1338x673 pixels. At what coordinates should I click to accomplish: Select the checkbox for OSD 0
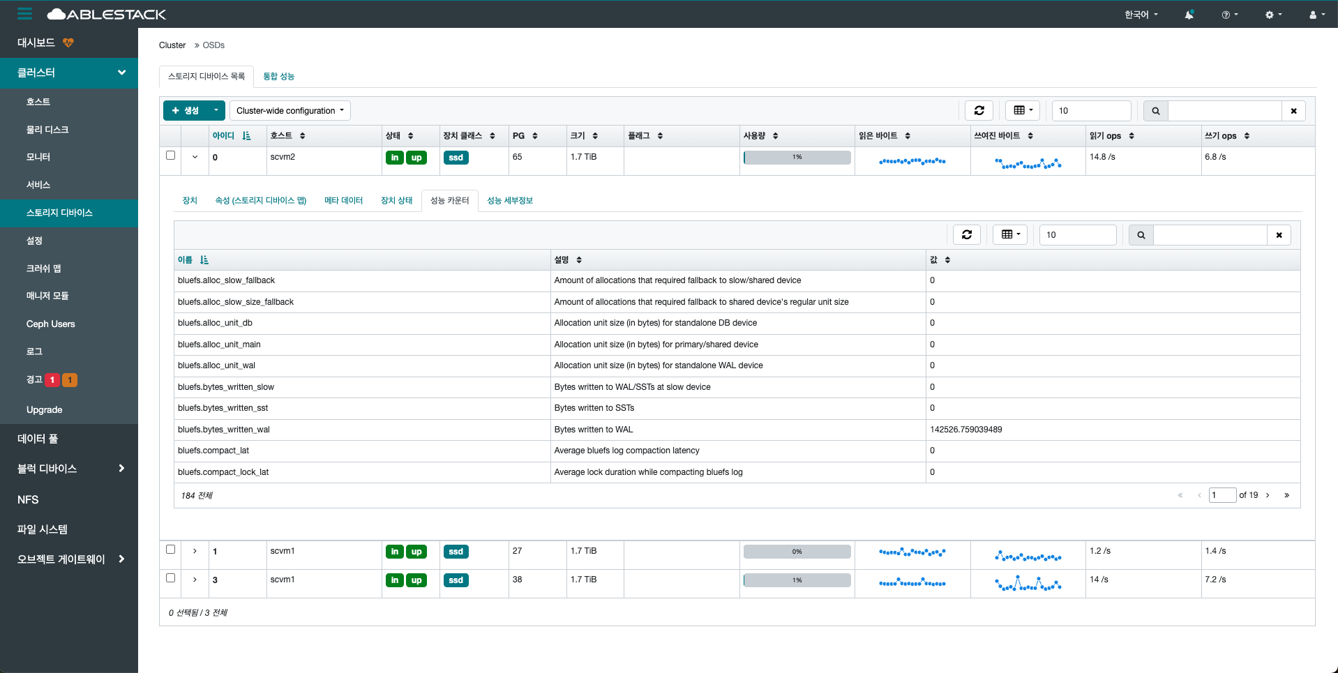click(x=170, y=156)
